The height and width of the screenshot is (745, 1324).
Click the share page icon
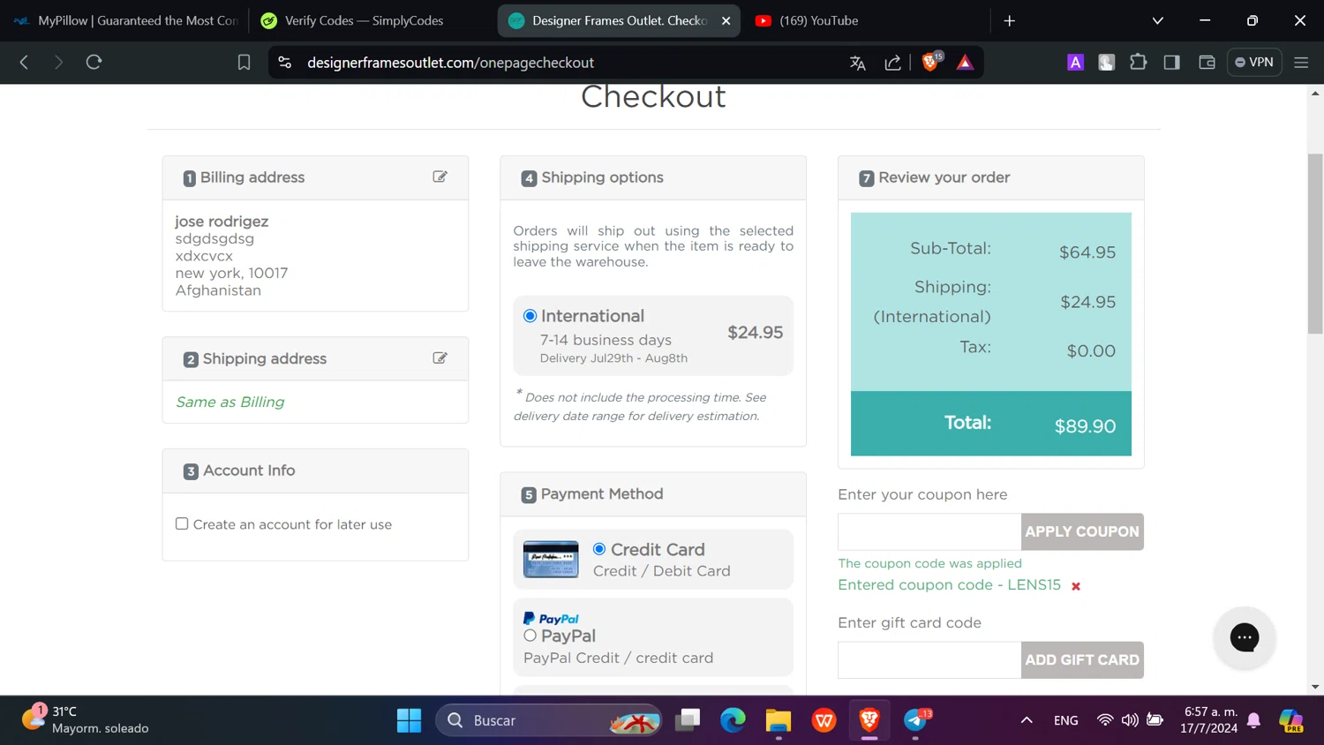coord(892,63)
